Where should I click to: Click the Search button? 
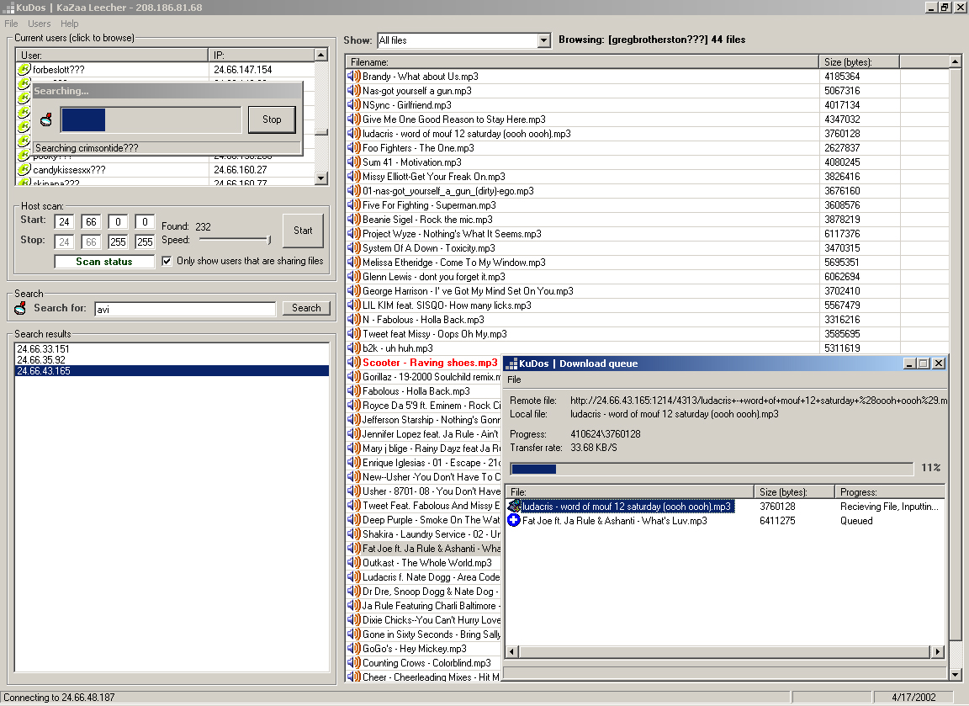click(x=306, y=308)
